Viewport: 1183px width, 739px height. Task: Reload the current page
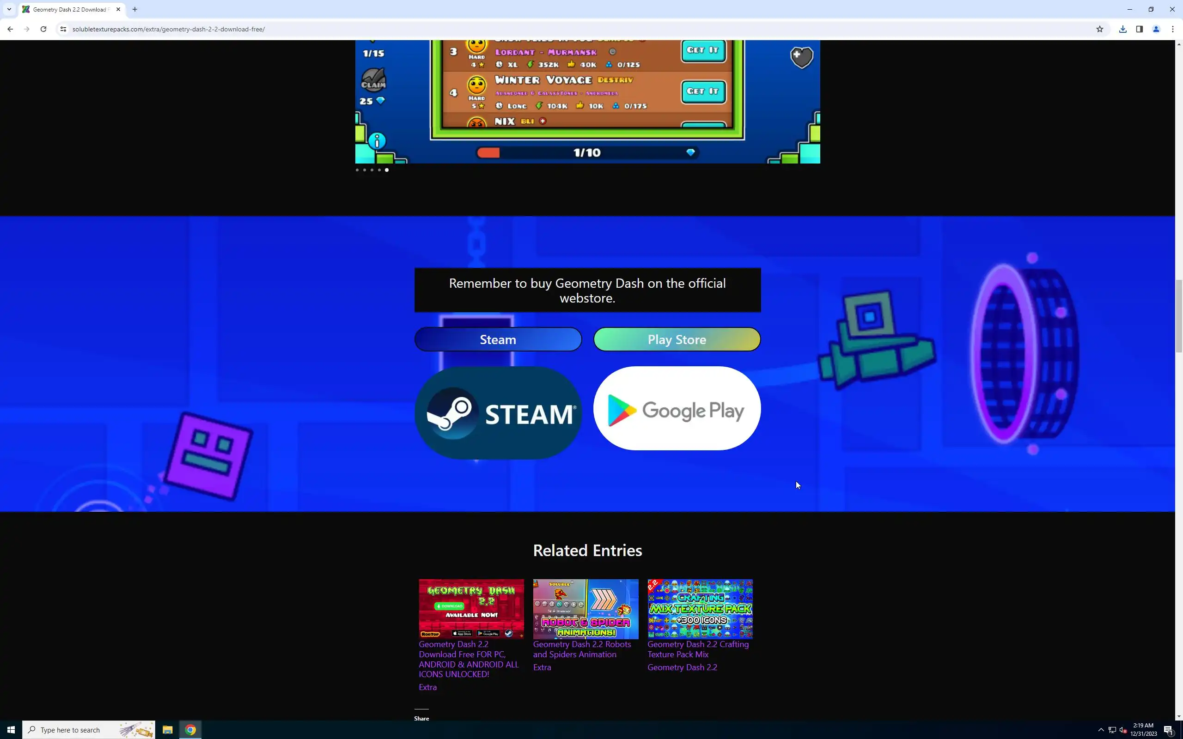[43, 29]
